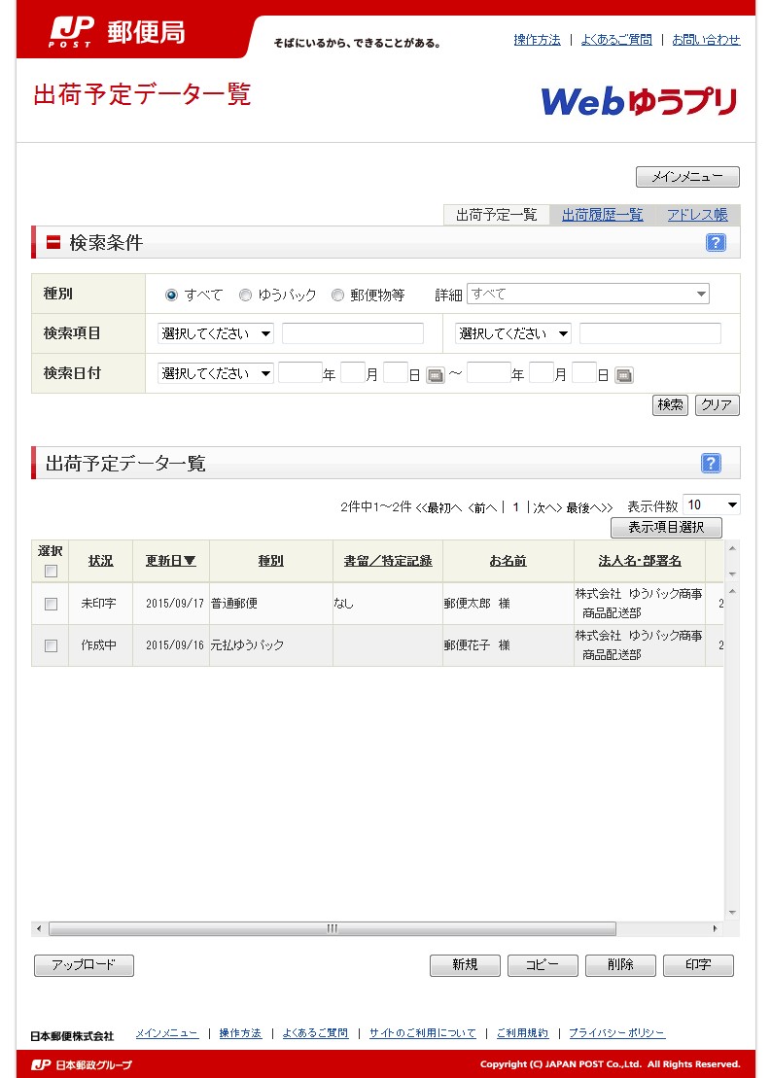Open the start date calendar picker icon
Image resolution: width=771 pixels, height=1078 pixels.
[436, 375]
